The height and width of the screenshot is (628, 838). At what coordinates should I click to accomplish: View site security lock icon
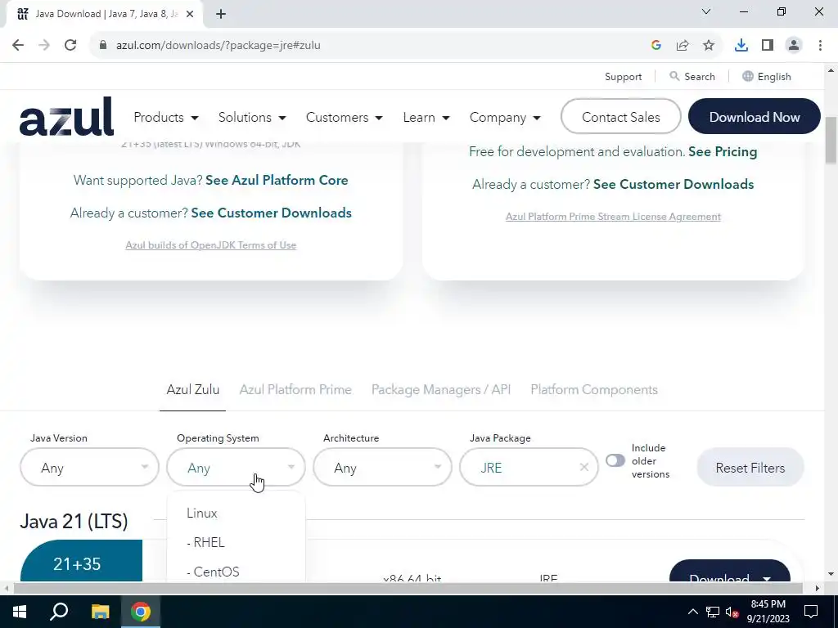coord(103,46)
